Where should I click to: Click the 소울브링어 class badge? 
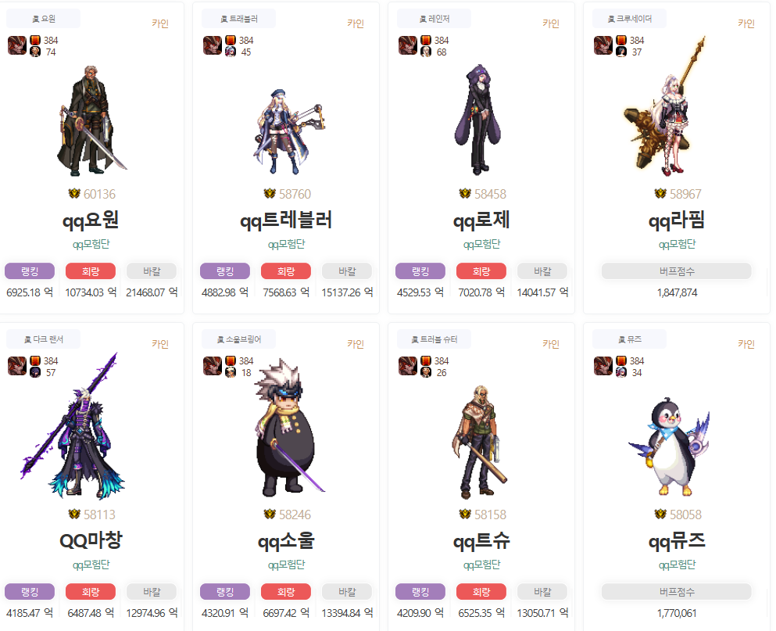click(239, 339)
